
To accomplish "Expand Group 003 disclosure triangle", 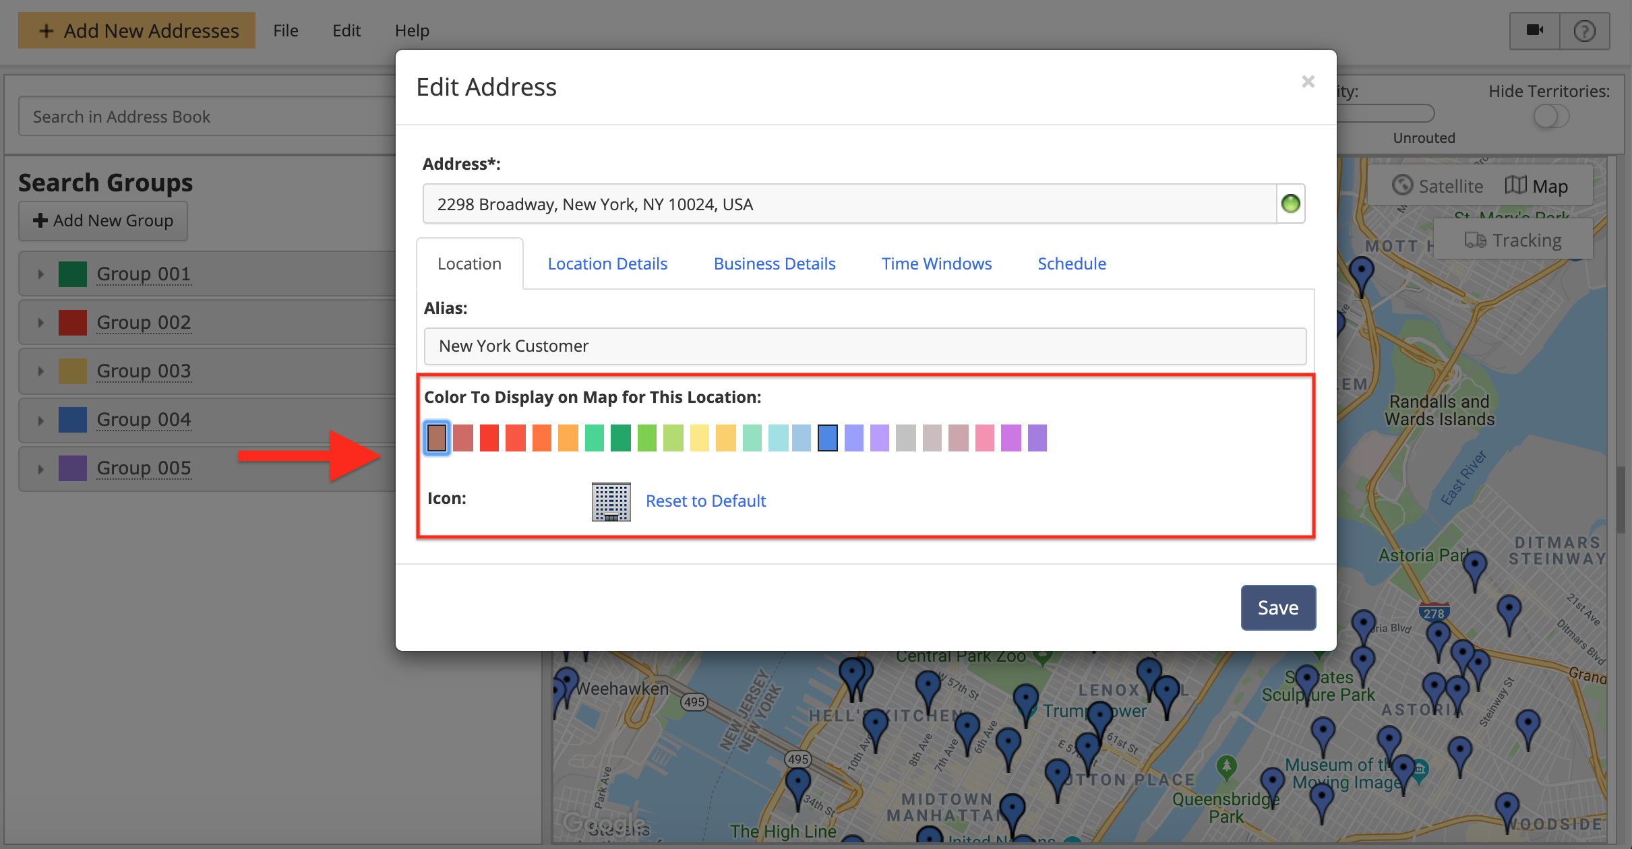I will point(41,371).
